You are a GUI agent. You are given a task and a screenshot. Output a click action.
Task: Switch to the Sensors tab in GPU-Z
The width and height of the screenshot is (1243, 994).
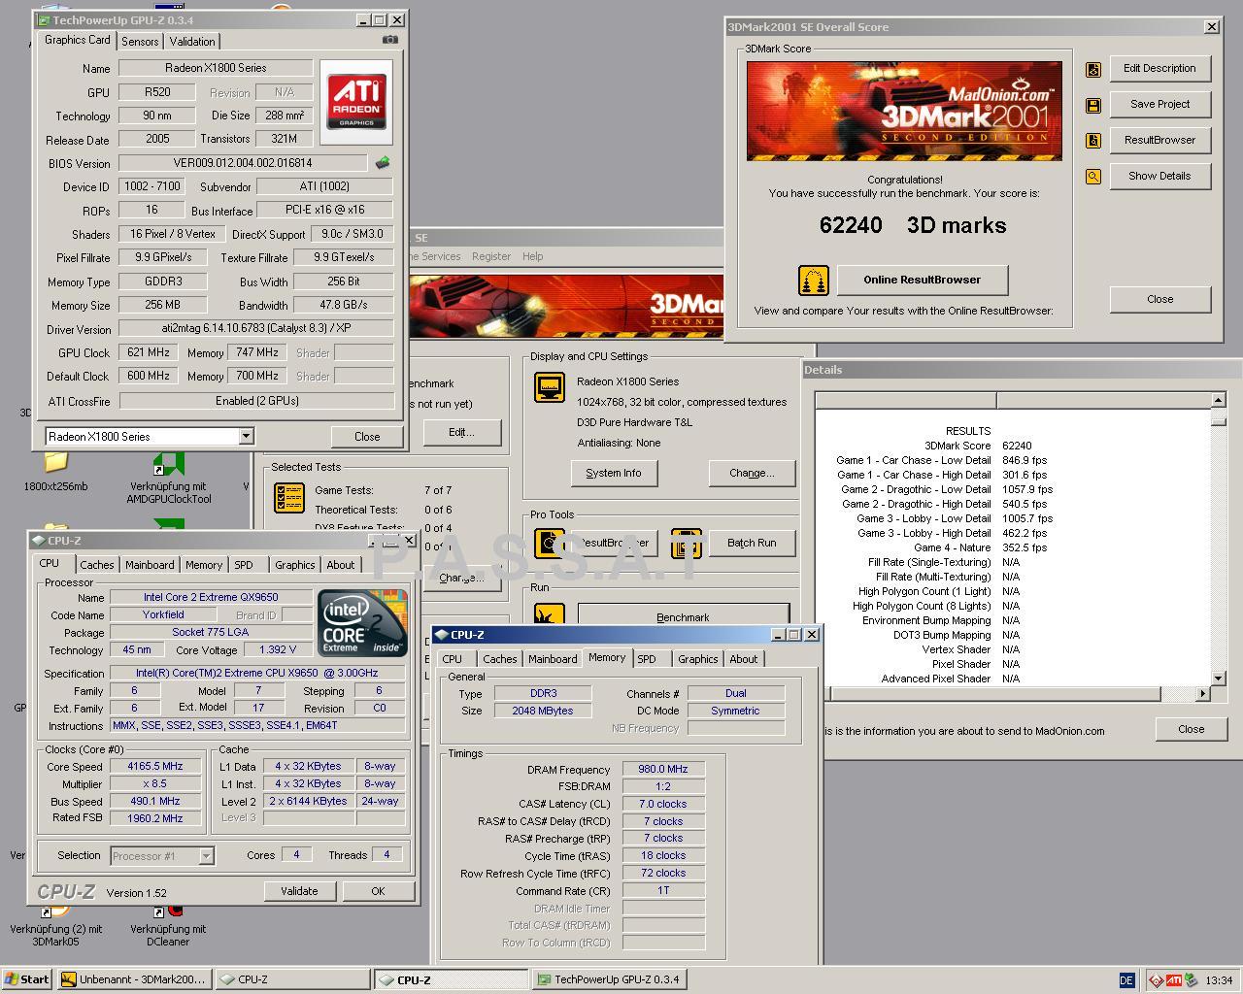tap(140, 42)
